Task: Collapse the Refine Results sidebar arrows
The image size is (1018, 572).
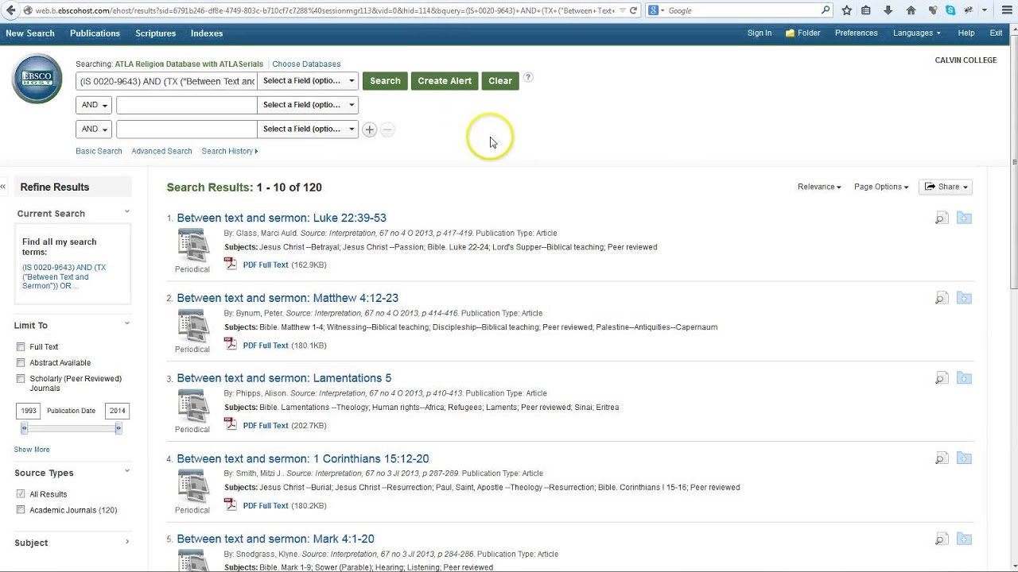Action: [3, 187]
